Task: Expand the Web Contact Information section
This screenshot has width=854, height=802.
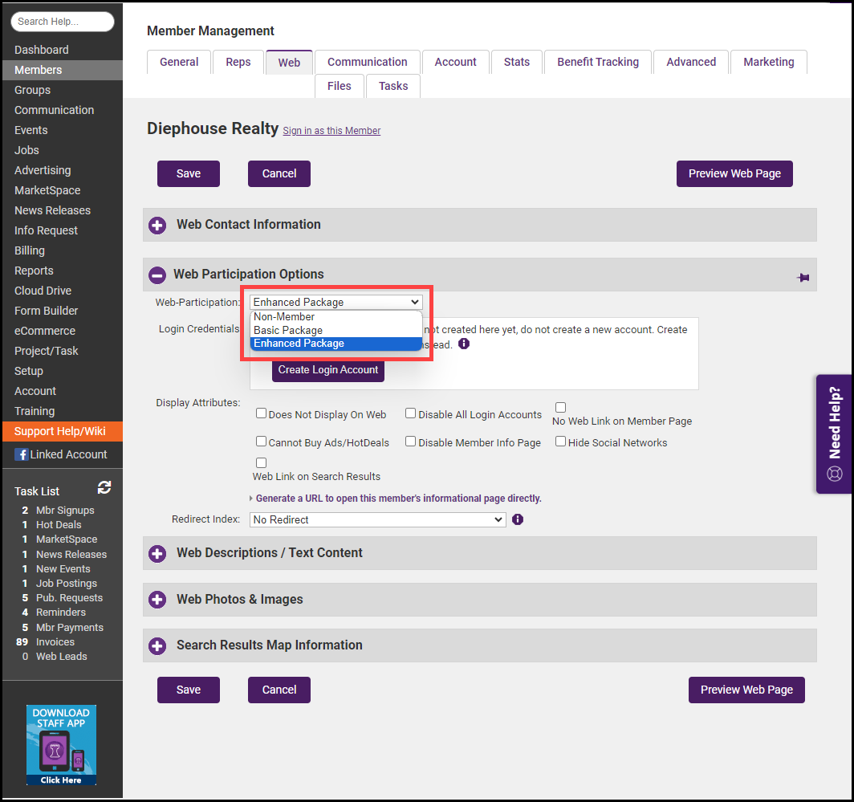Action: (x=157, y=225)
